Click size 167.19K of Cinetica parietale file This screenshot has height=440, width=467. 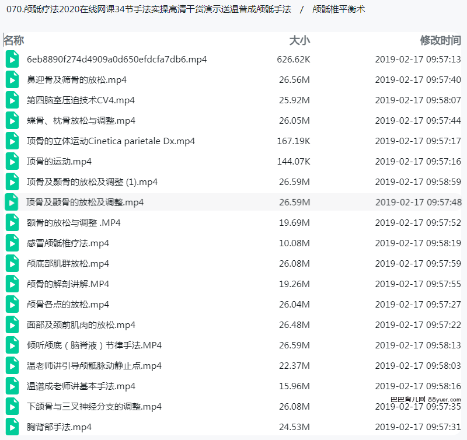(x=294, y=141)
